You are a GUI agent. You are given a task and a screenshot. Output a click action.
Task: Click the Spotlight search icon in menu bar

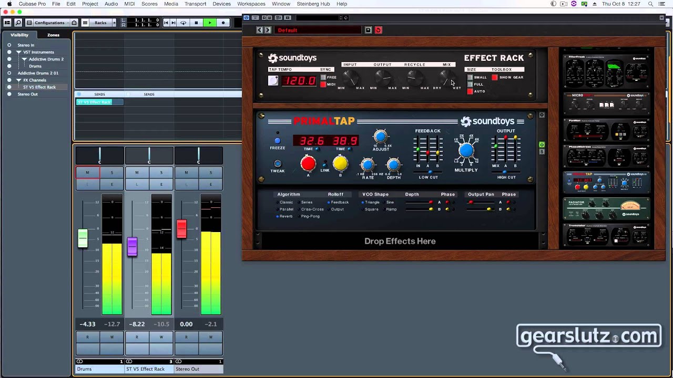tap(651, 4)
